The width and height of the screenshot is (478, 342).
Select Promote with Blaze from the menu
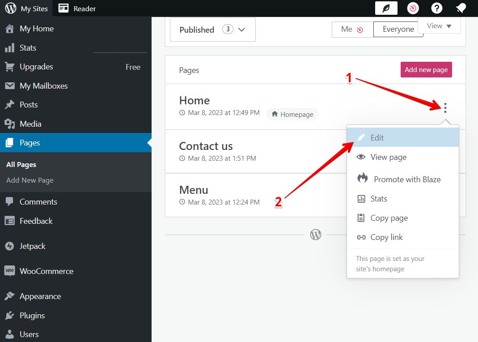coord(407,179)
